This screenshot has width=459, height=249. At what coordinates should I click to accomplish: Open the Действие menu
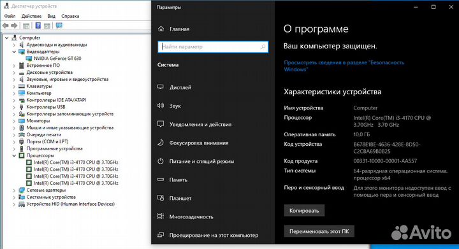(31, 16)
